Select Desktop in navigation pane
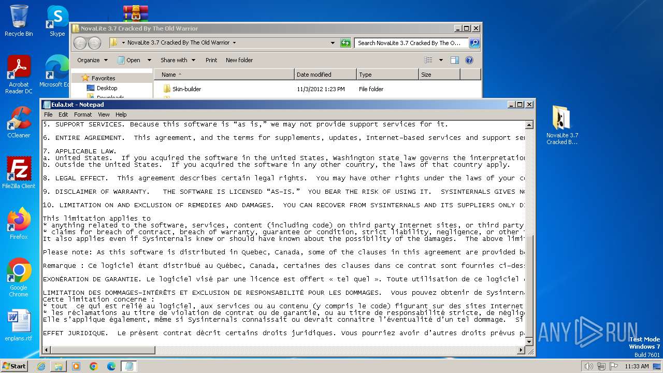663x373 pixels. tap(107, 88)
